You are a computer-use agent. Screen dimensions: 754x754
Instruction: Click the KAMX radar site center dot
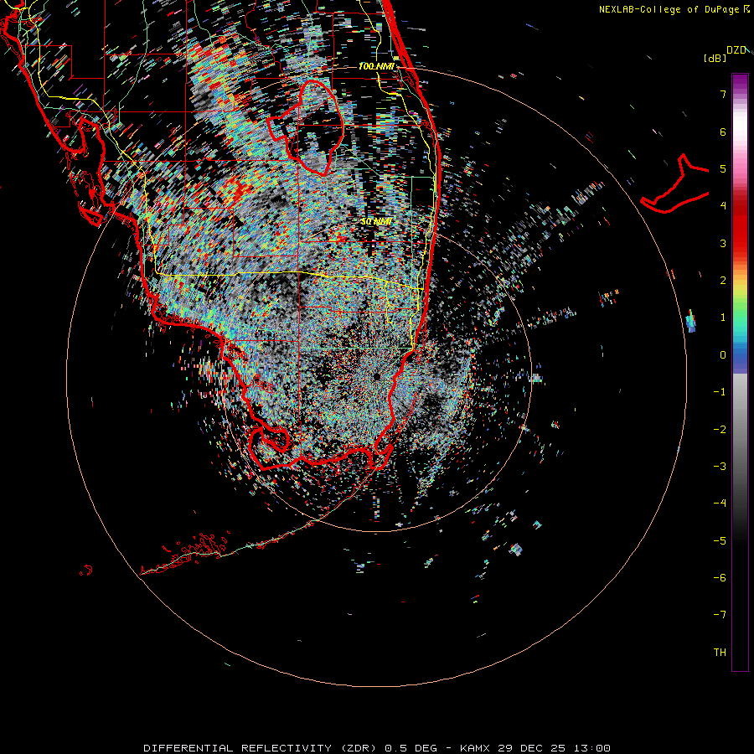coord(377,376)
